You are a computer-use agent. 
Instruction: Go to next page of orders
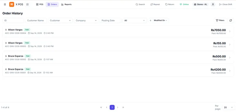pyautogui.click(x=118, y=107)
